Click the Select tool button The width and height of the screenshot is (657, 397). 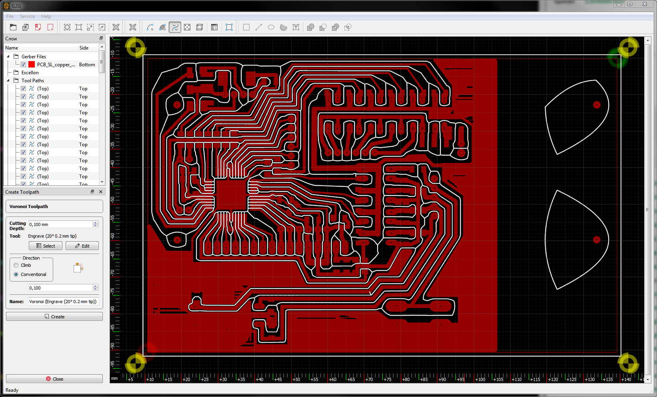[46, 246]
